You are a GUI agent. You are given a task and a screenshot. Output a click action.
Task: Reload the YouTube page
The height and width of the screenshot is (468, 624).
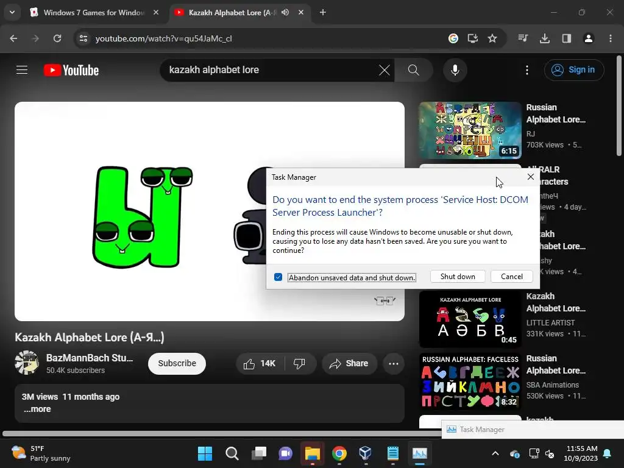pyautogui.click(x=57, y=38)
